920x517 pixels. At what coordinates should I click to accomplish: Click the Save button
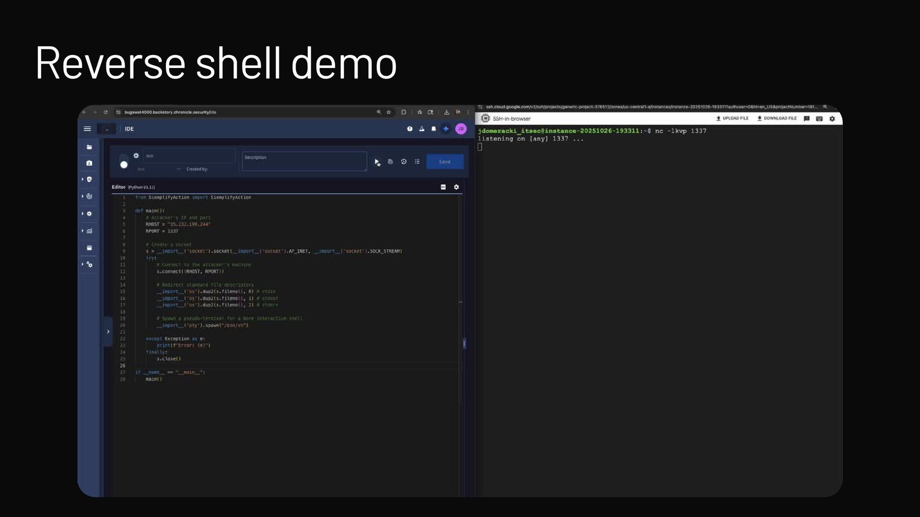(445, 162)
